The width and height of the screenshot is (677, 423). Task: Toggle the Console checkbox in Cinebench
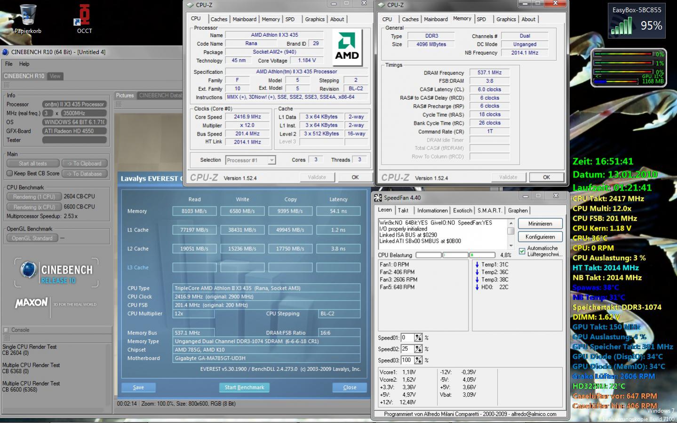(6, 330)
